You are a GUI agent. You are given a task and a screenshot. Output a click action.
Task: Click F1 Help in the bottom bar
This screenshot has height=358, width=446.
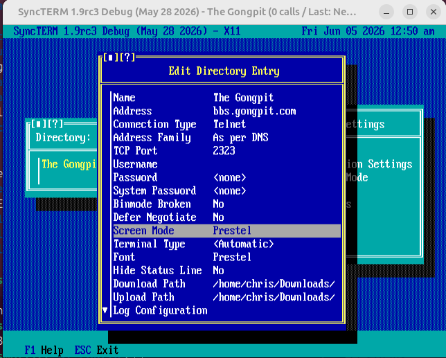click(x=44, y=350)
